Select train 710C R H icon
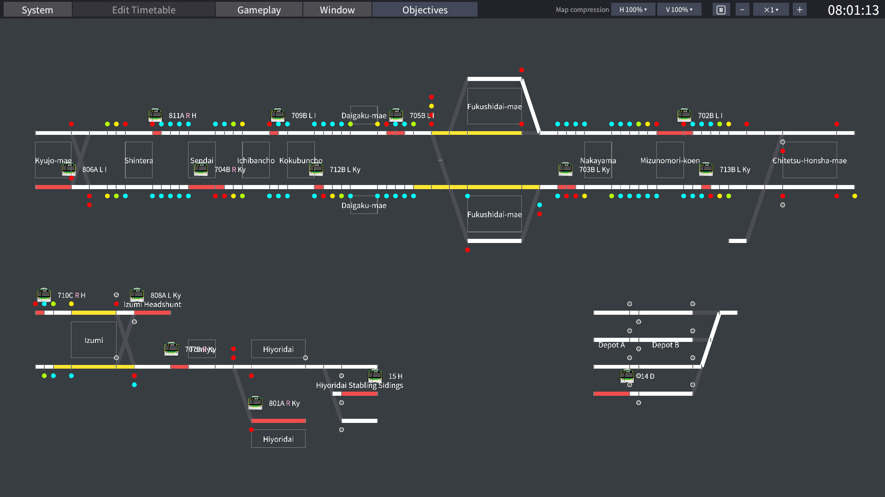Screen dimensions: 885x497 pyautogui.click(x=44, y=295)
